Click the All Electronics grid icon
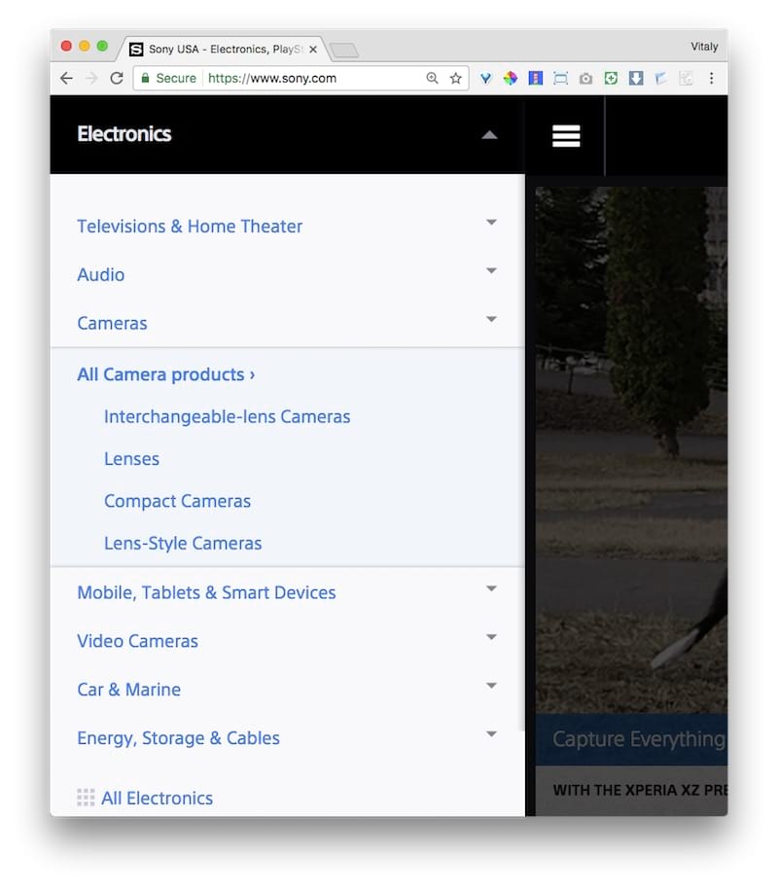The image size is (778, 888). pyautogui.click(x=87, y=798)
